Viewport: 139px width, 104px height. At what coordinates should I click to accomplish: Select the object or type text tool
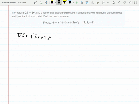(36, 3)
